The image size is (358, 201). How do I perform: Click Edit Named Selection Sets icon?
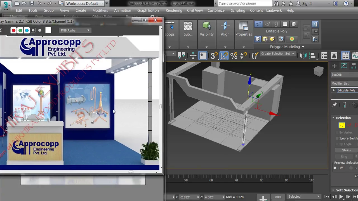coord(255,56)
